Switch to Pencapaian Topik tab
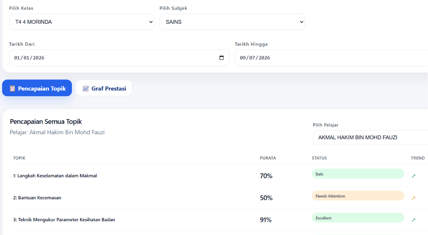The width and height of the screenshot is (428, 235). click(37, 88)
